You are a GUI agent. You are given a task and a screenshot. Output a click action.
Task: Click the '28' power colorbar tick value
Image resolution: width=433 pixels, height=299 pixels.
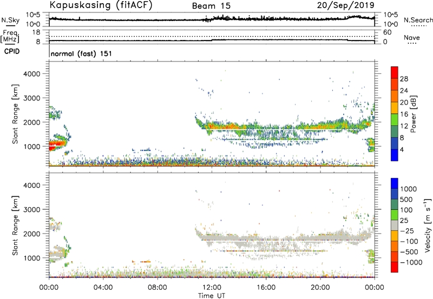click(404, 79)
